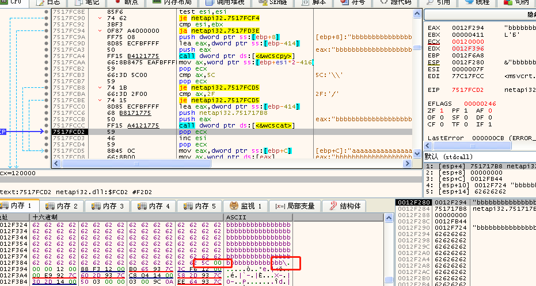Open the 监视 1 watch tab
536x286 pixels.
(246, 206)
